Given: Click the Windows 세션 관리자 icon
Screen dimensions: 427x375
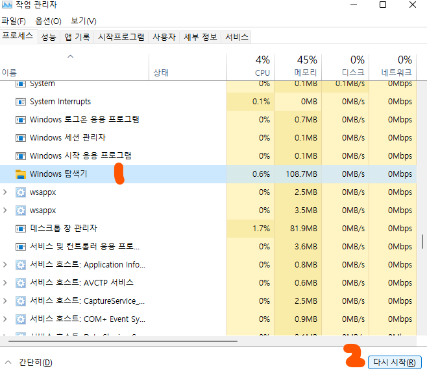Looking at the screenshot, I should tap(21, 138).
